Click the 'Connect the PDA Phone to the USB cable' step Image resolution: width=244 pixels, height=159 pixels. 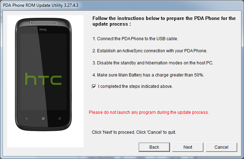pyautogui.click(x=135, y=38)
